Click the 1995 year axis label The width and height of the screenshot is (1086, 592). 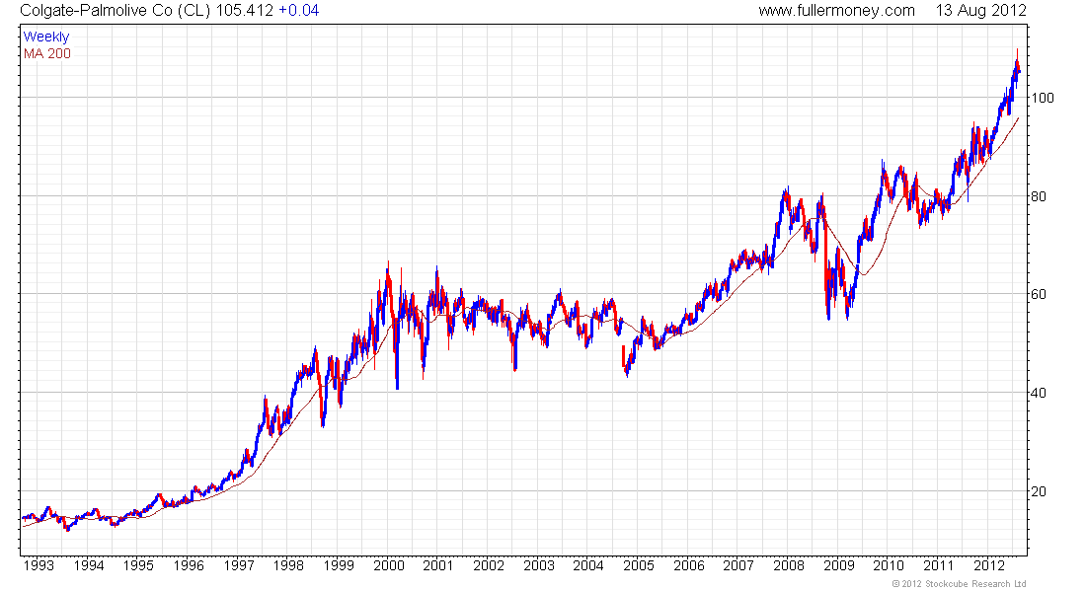[x=138, y=565]
